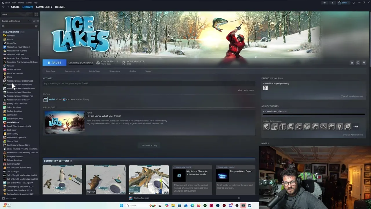This screenshot has height=209, width=371.
Task: Click the +49 locked achievements badge
Action: pyautogui.click(x=355, y=127)
